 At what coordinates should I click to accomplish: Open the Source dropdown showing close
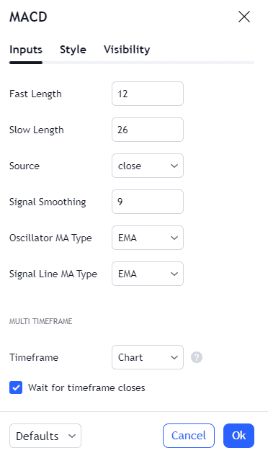pyautogui.click(x=148, y=166)
